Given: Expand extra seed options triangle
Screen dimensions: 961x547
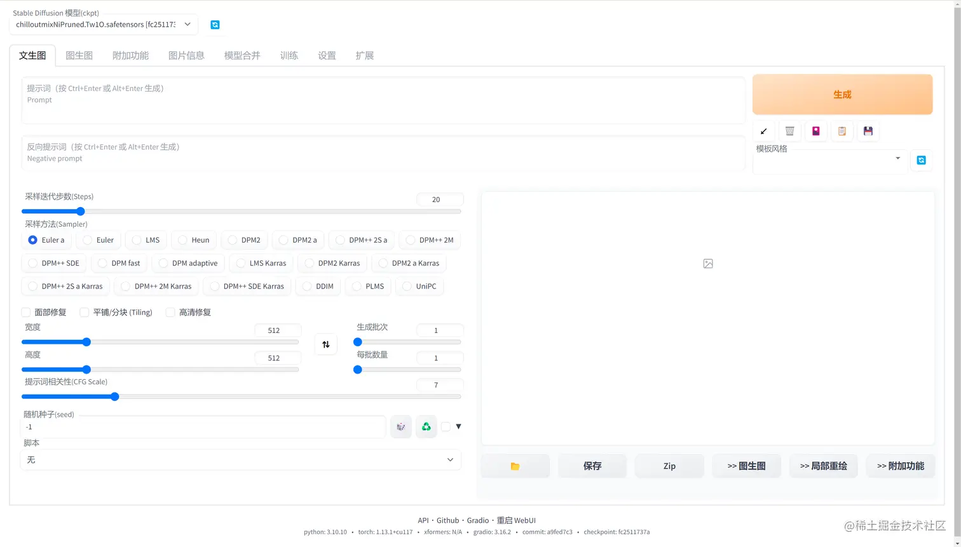Looking at the screenshot, I should click(x=458, y=426).
